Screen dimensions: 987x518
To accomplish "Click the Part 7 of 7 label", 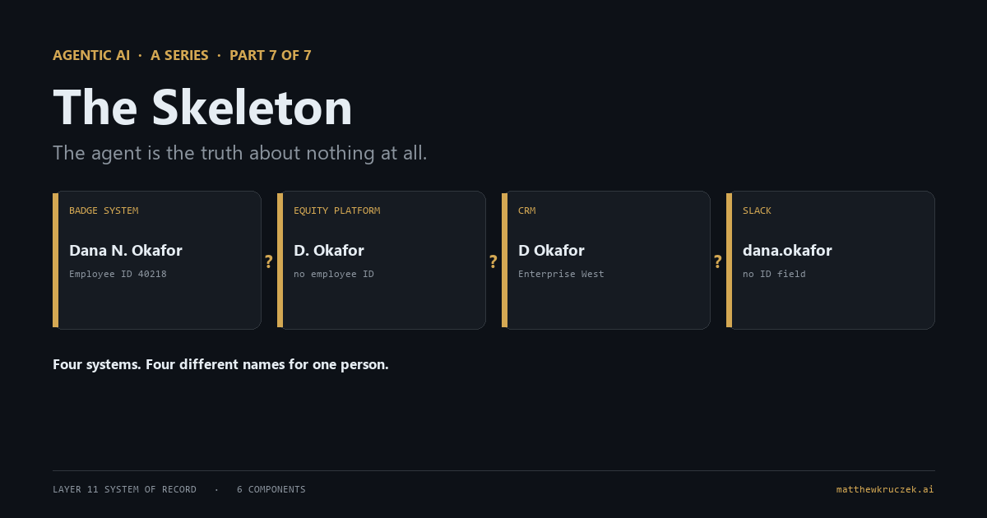I will (x=271, y=55).
